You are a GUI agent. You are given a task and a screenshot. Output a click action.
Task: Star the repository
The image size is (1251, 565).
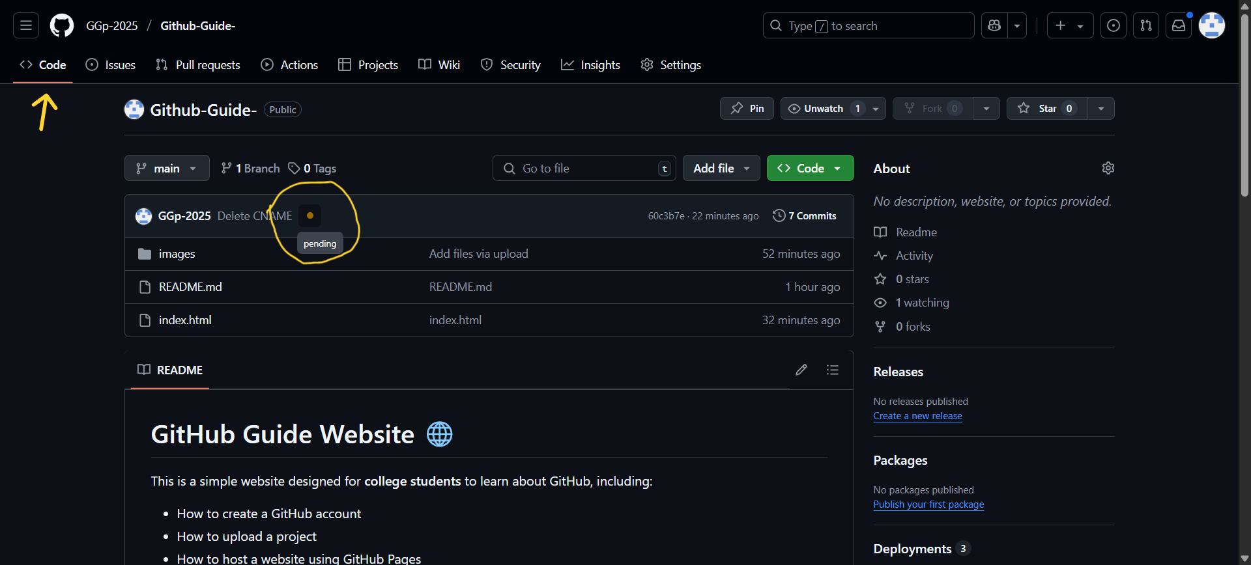point(1047,108)
